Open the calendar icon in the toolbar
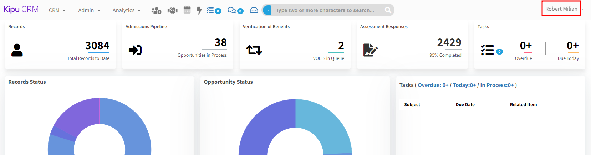The image size is (591, 155). click(x=187, y=10)
